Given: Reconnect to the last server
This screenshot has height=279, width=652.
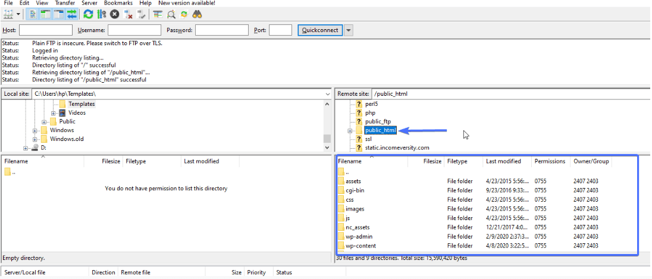Looking at the screenshot, I should click(142, 14).
